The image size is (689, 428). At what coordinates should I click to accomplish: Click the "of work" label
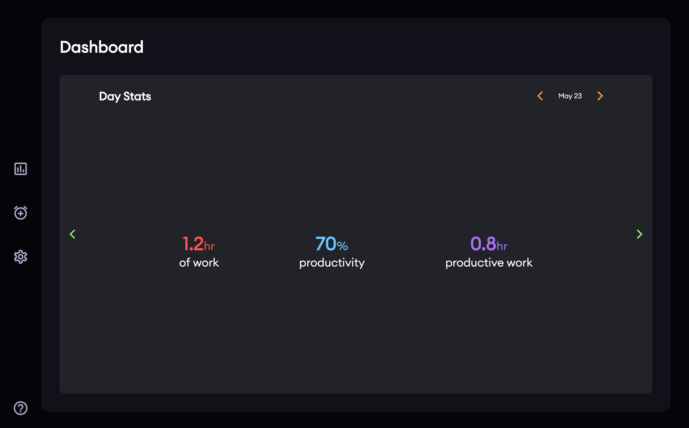click(x=199, y=263)
